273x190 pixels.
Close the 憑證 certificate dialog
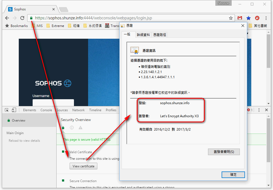click(243, 26)
